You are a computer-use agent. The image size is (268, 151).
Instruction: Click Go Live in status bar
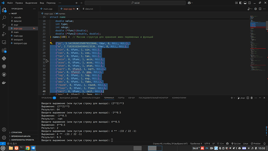(x=236, y=144)
